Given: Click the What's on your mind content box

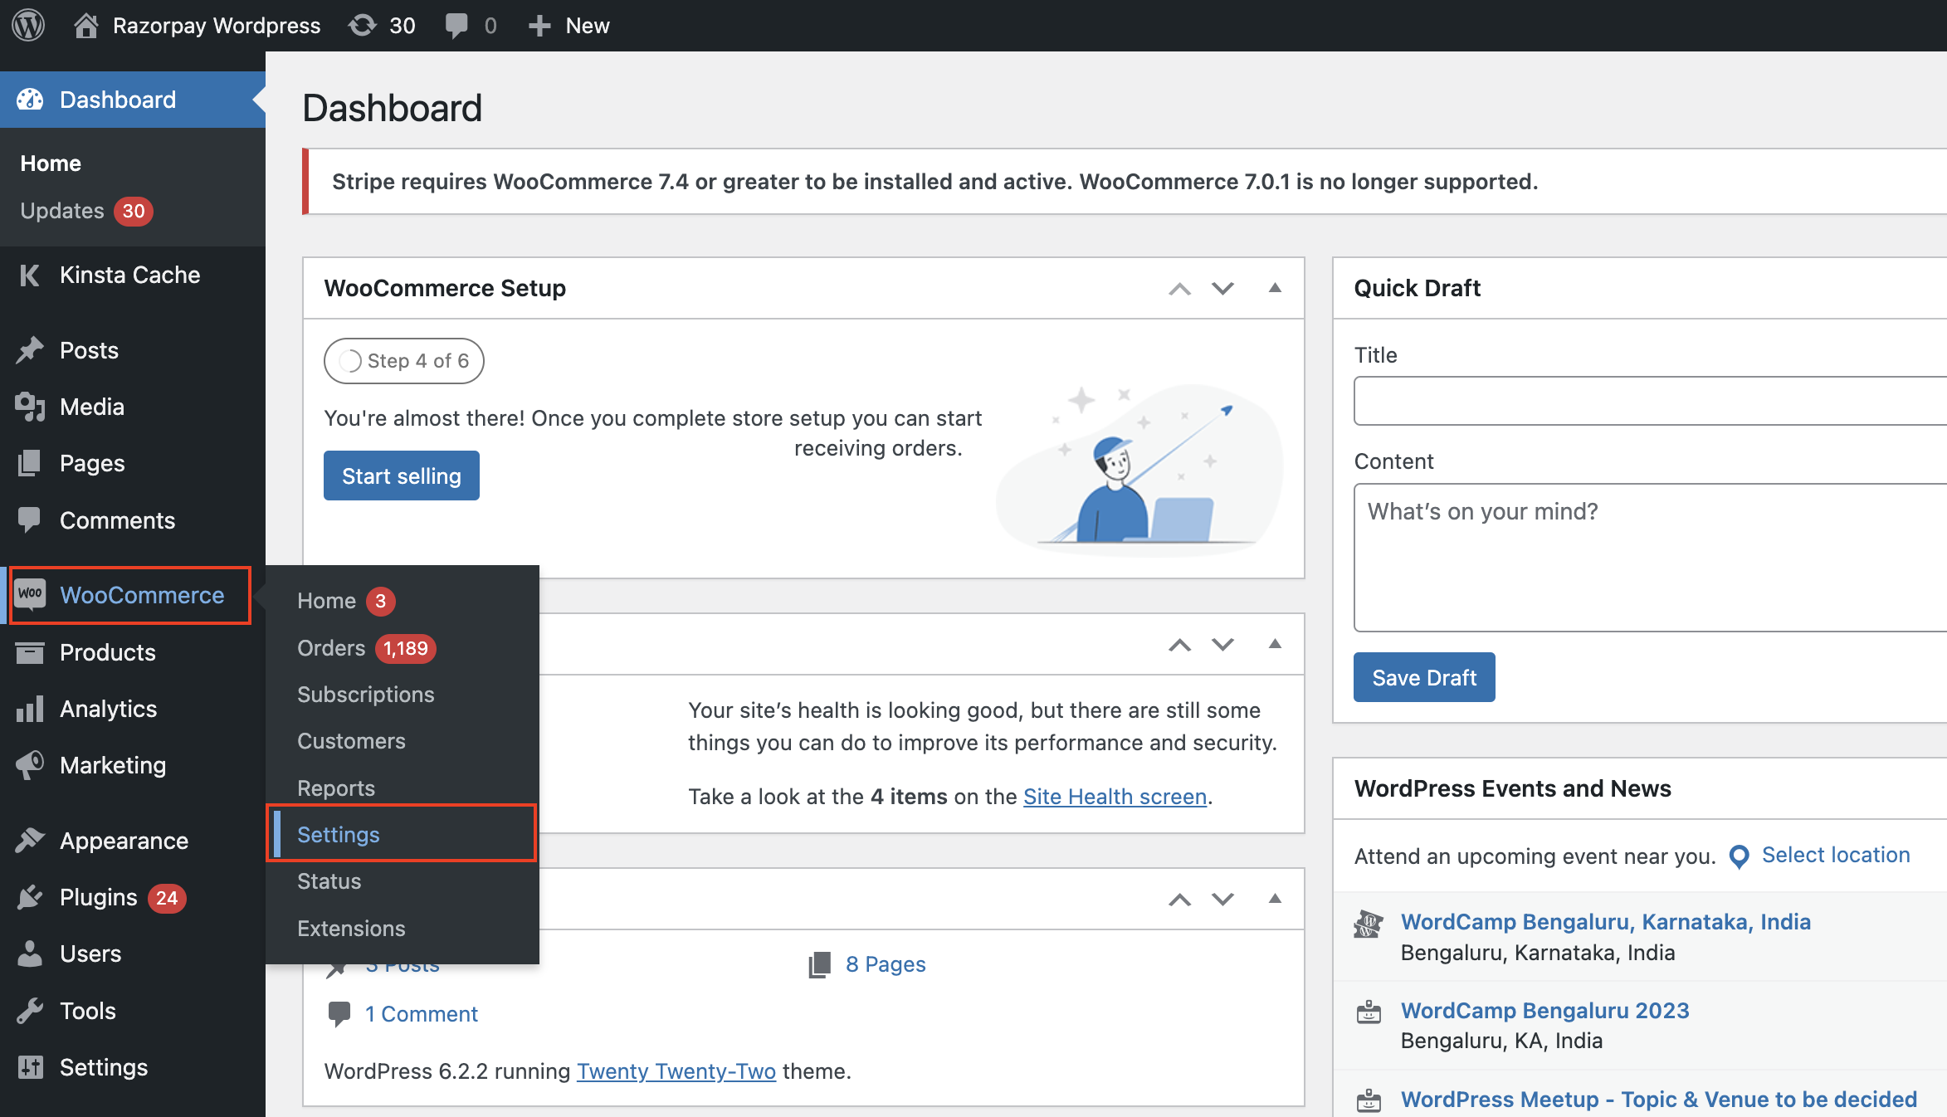Looking at the screenshot, I should point(1650,558).
